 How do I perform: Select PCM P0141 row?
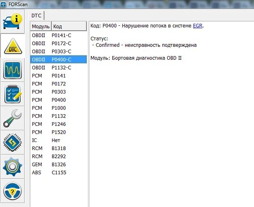(59, 75)
